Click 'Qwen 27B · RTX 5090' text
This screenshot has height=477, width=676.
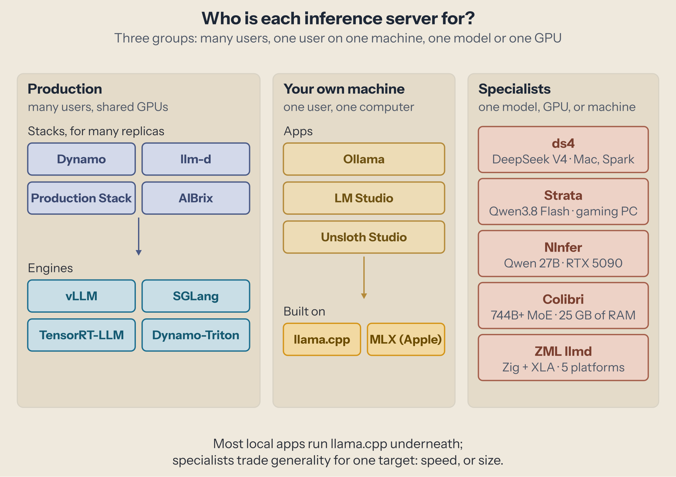pos(563,263)
